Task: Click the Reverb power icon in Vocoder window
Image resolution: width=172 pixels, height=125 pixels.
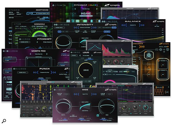Action: coord(158,61)
